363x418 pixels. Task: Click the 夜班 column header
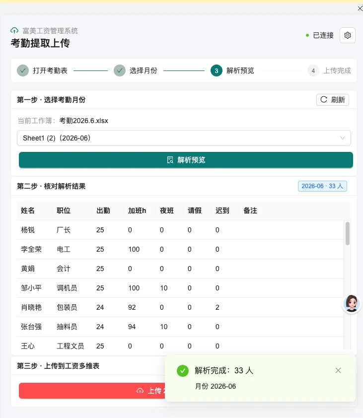(x=167, y=210)
